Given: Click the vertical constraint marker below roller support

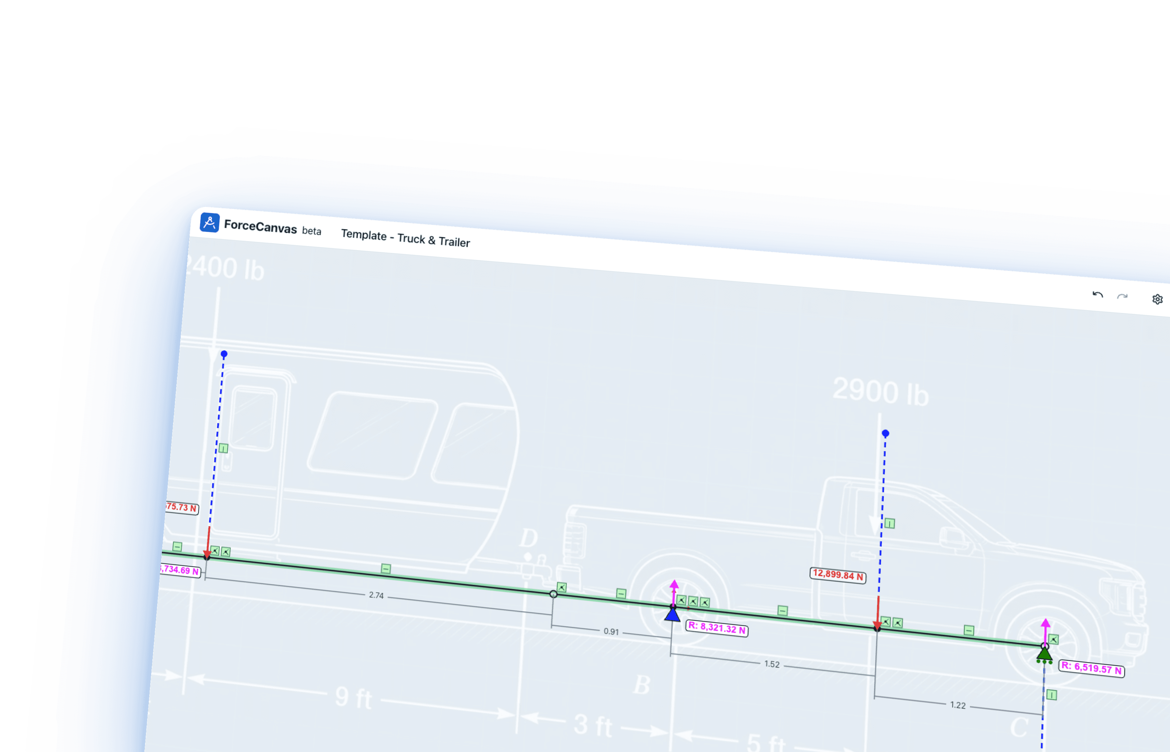Looking at the screenshot, I should pyautogui.click(x=1052, y=695).
